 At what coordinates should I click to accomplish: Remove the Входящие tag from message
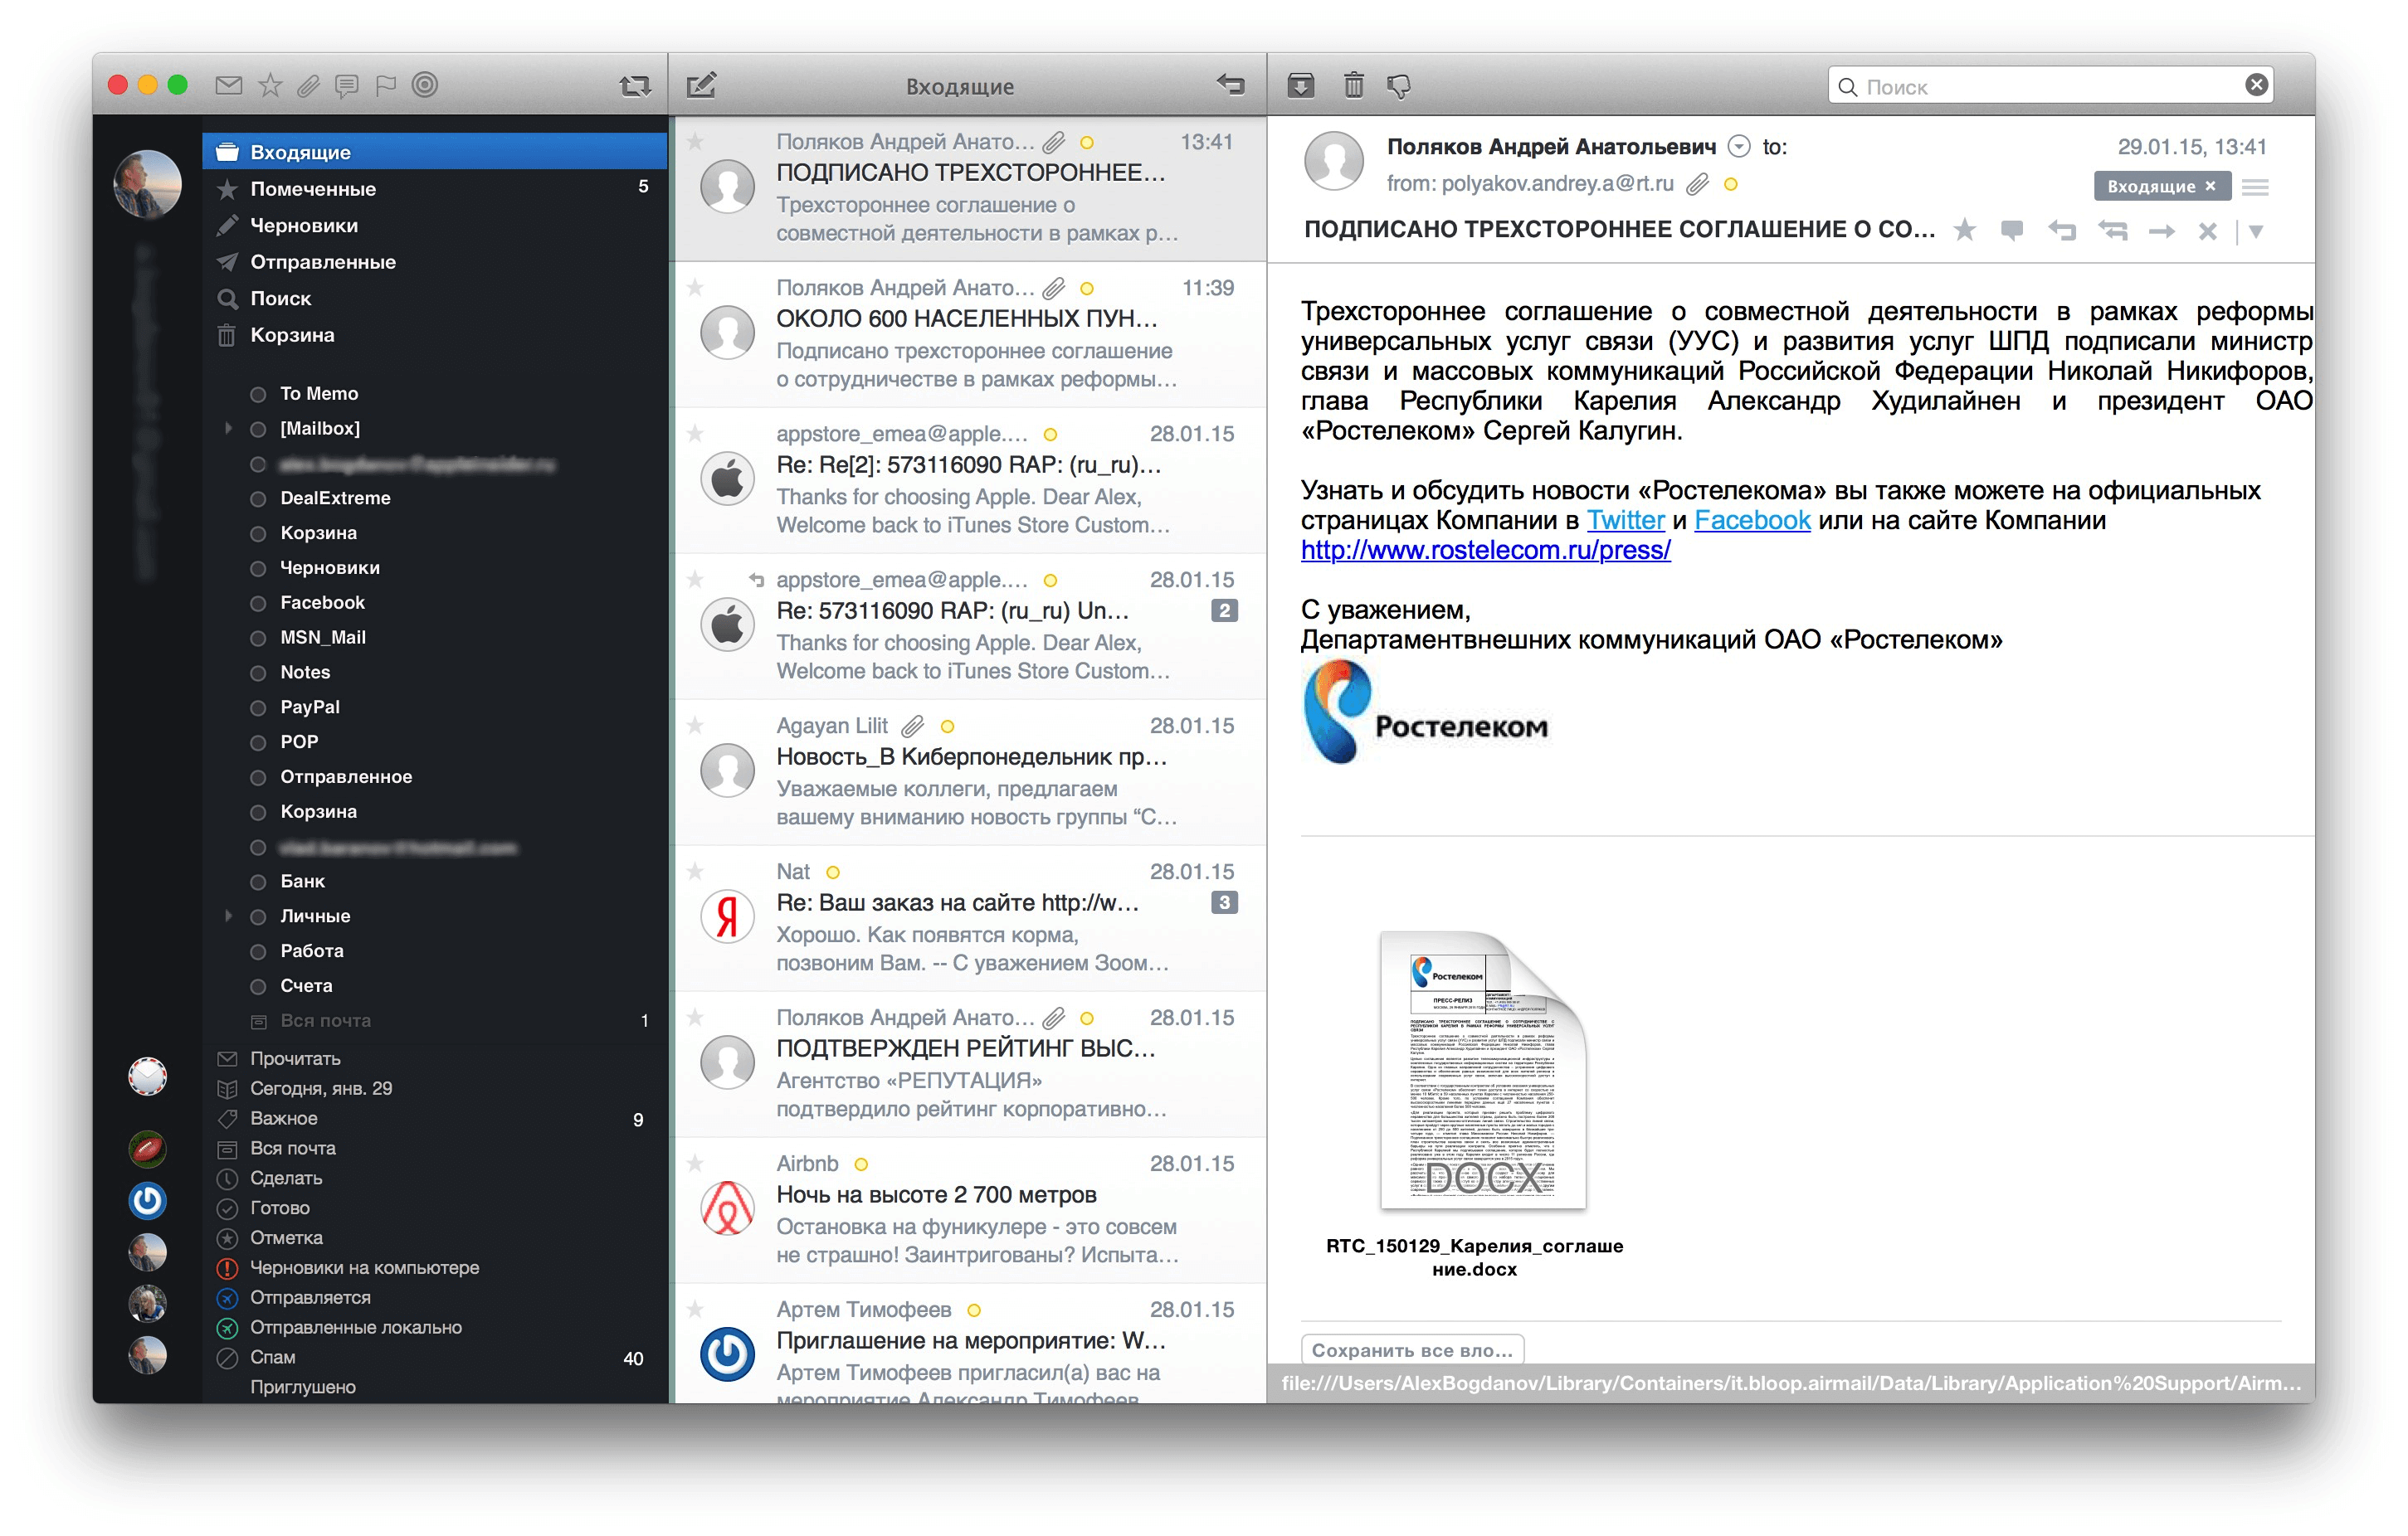[2211, 187]
